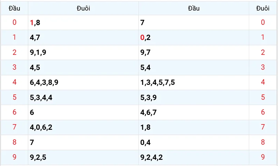Screen dimensions: 278x166
Task: Click the cell with values 5,3,9
Action: 148,97
